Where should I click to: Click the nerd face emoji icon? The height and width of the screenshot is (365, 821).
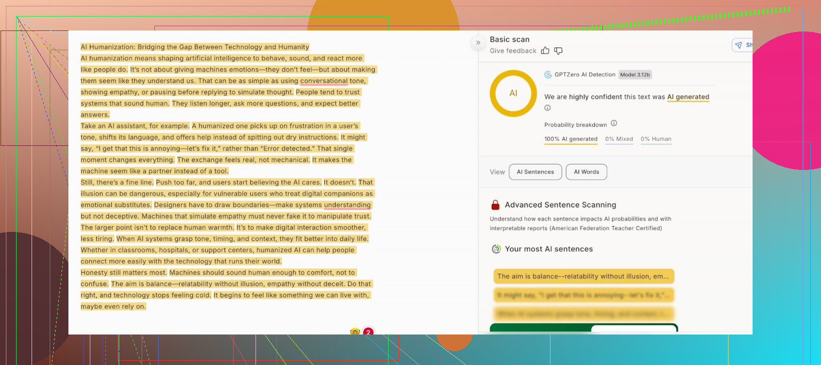[x=355, y=332]
